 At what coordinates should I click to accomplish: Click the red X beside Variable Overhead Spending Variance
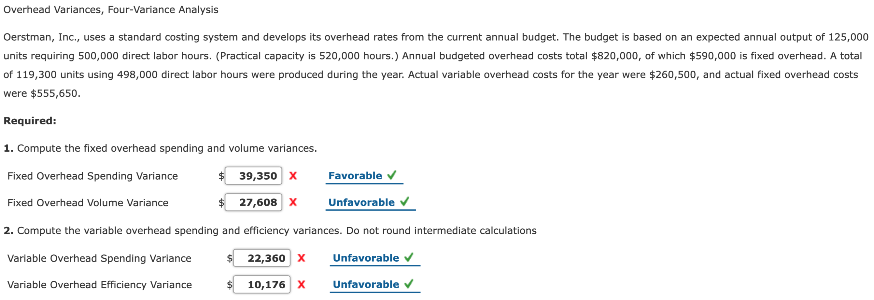click(x=301, y=258)
